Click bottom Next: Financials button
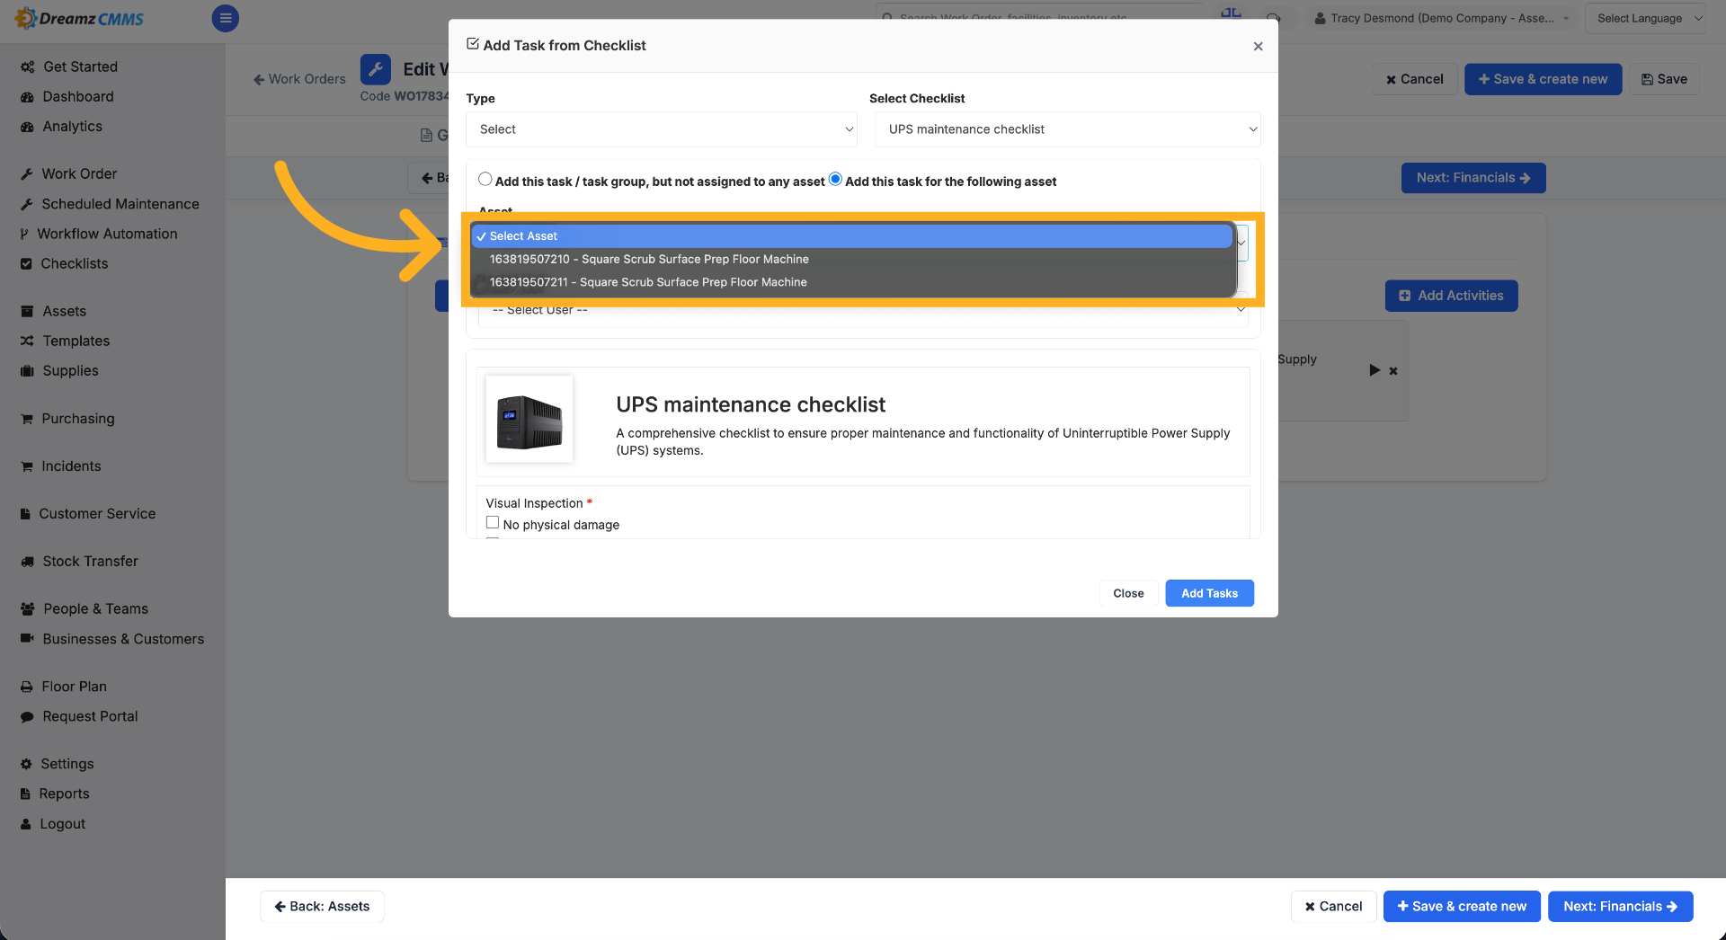The width and height of the screenshot is (1726, 940). 1620,906
